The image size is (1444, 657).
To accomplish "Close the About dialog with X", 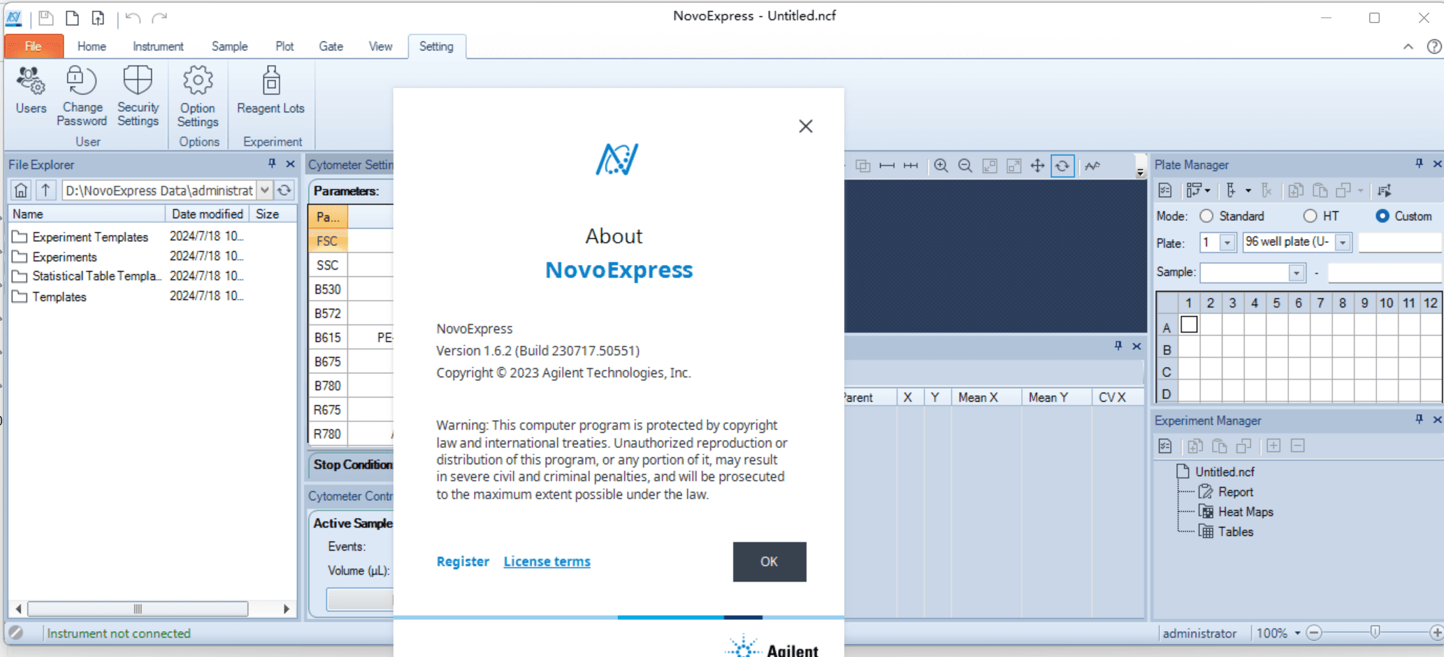I will tap(806, 126).
